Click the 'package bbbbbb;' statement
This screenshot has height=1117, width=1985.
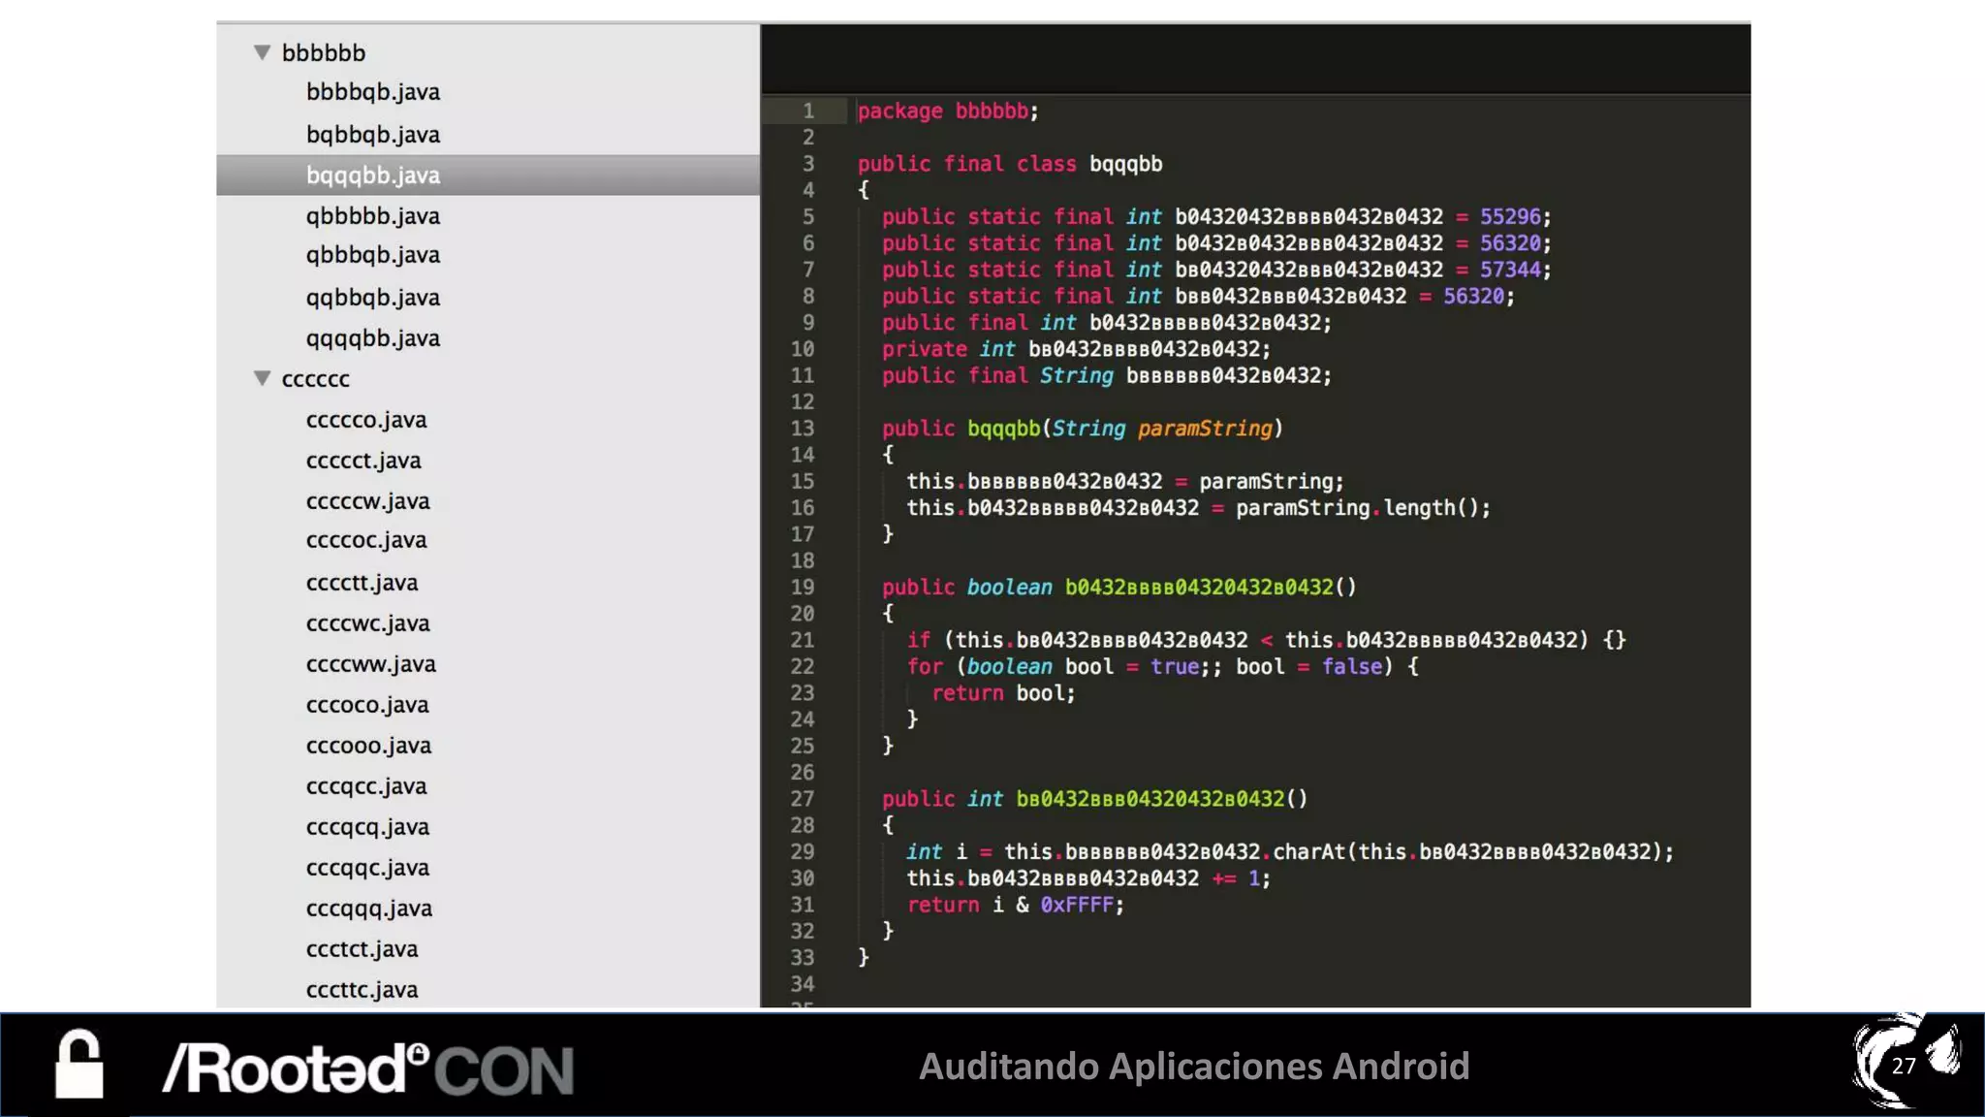[948, 111]
